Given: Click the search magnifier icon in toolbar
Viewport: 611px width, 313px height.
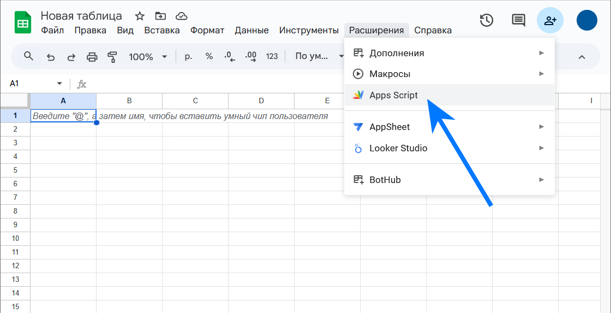Looking at the screenshot, I should 28,56.
